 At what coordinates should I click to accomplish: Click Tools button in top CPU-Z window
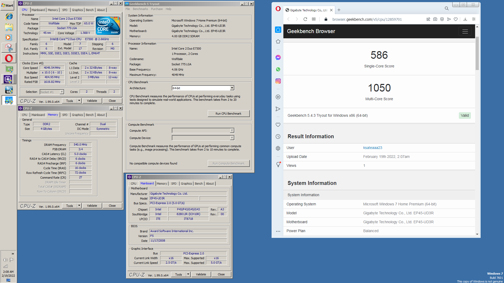click(70, 101)
